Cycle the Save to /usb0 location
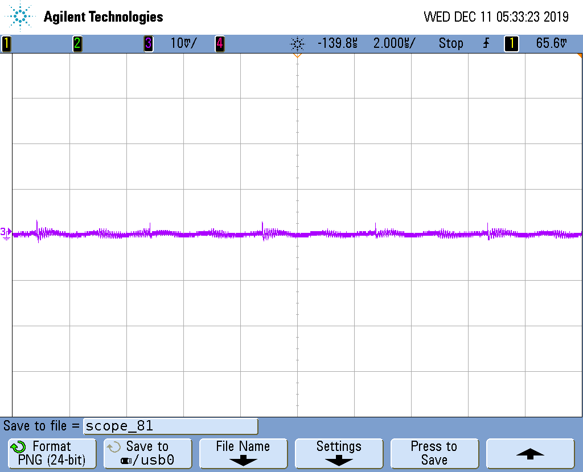 tap(147, 453)
